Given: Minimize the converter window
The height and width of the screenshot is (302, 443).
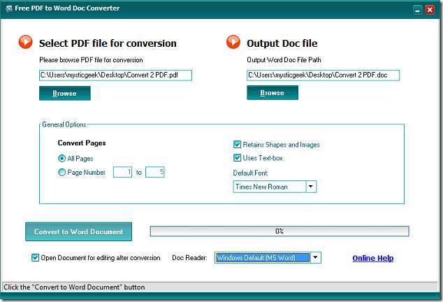Looking at the screenshot, I should pos(417,9).
